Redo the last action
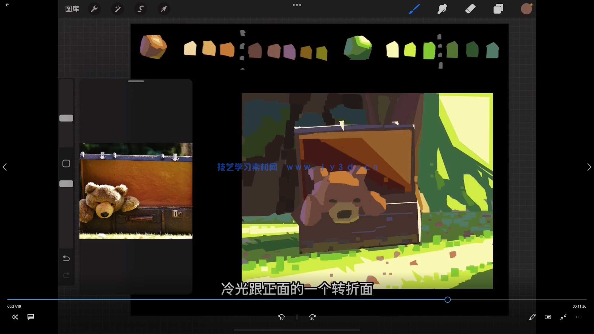The image size is (594, 334). tap(66, 275)
